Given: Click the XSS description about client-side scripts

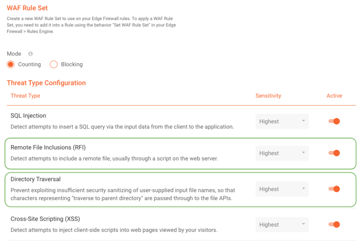Looking at the screenshot, I should click(x=114, y=230).
